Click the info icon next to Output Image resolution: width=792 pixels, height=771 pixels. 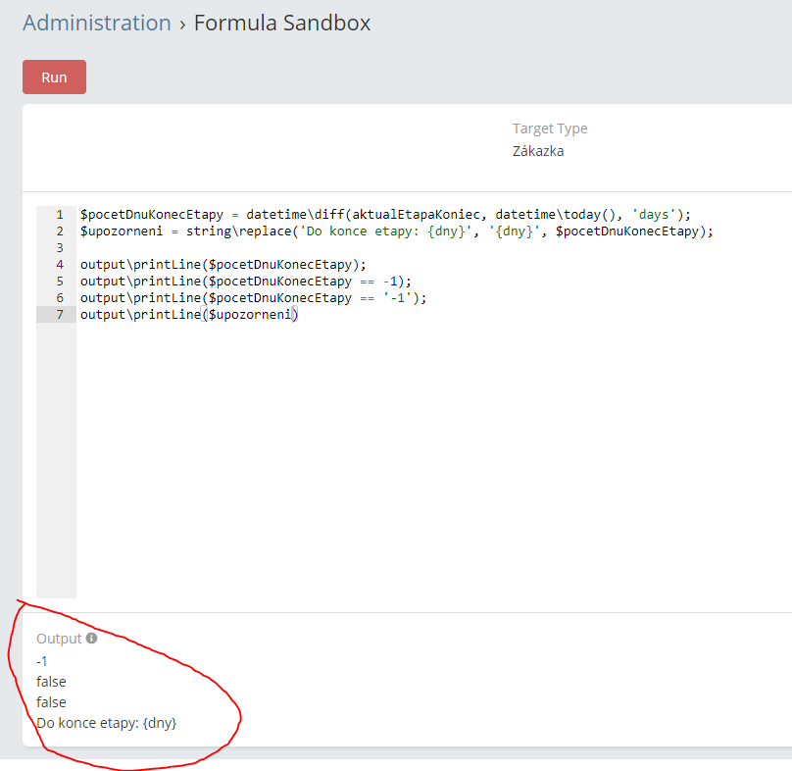pyautogui.click(x=92, y=639)
